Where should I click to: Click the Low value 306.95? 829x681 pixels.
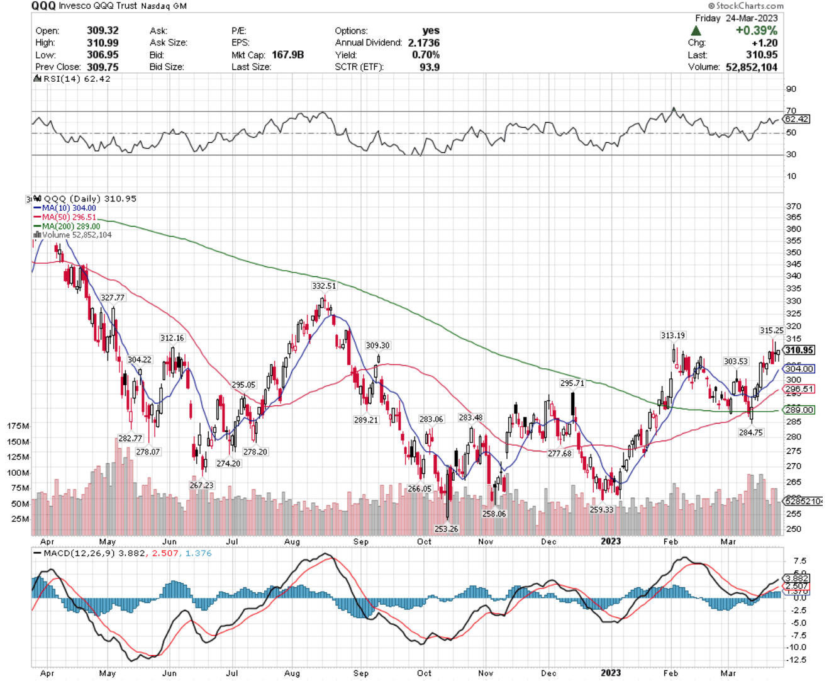click(x=103, y=54)
